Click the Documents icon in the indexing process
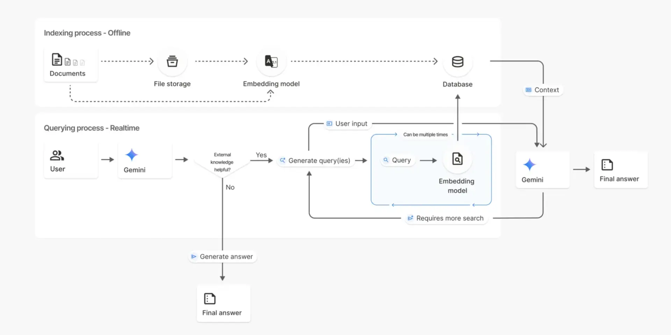 pyautogui.click(x=58, y=60)
